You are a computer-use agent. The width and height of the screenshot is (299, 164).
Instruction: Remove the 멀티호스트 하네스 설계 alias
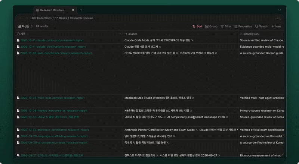click(x=193, y=98)
